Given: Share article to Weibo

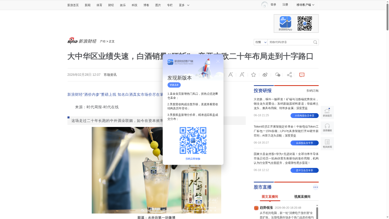Looking at the screenshot, I should (x=265, y=75).
